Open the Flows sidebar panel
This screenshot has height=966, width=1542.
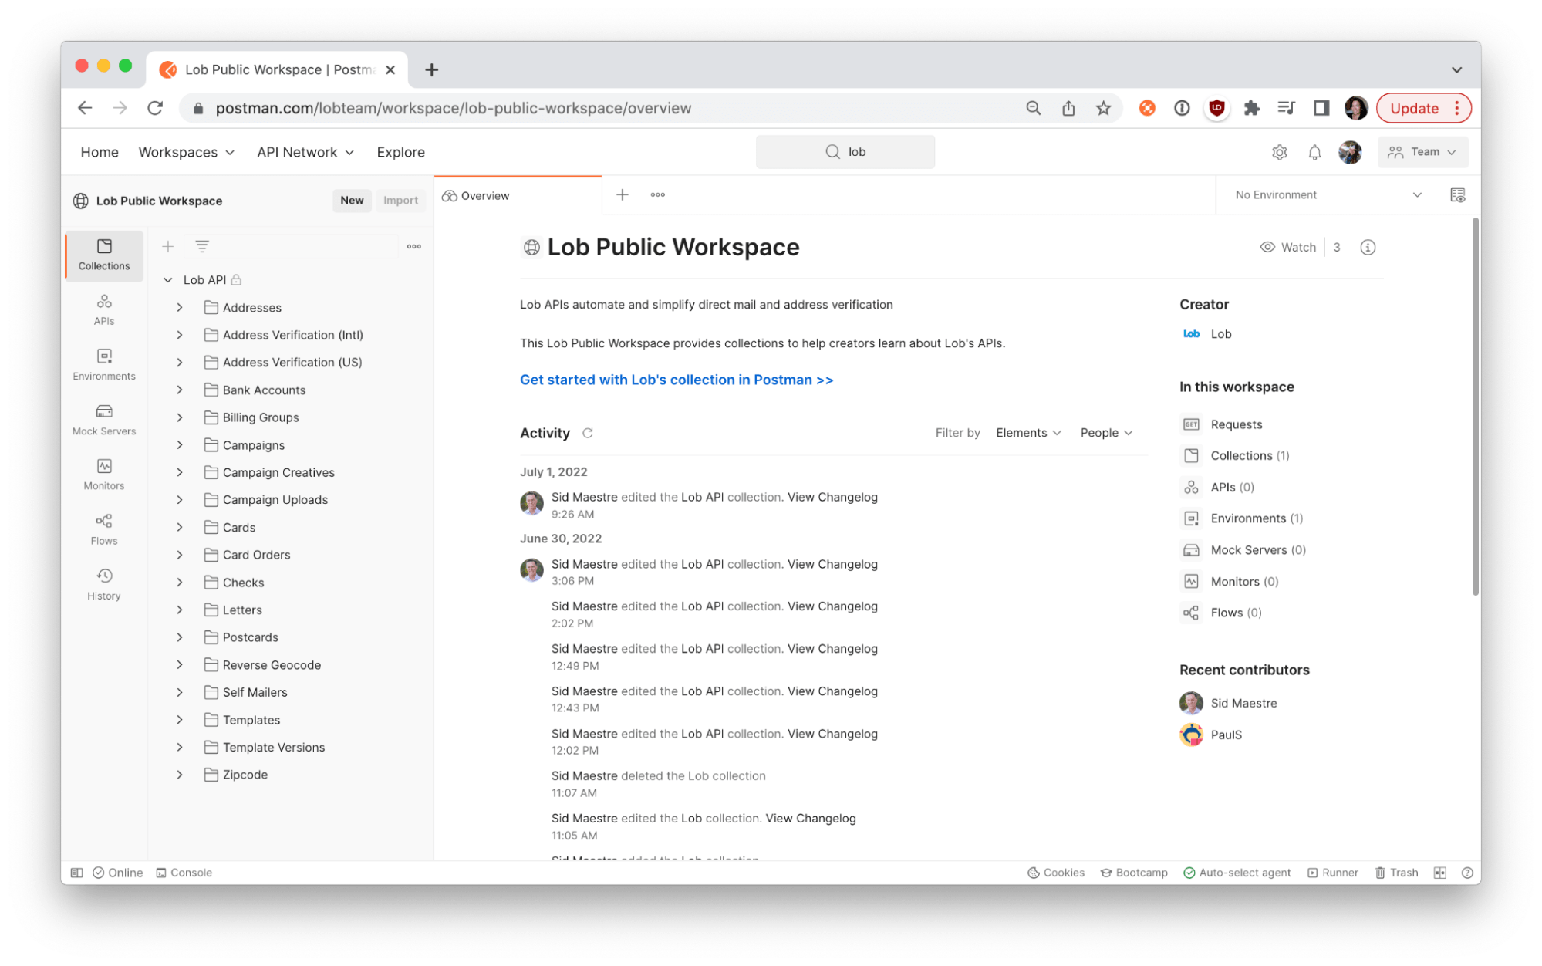104,529
